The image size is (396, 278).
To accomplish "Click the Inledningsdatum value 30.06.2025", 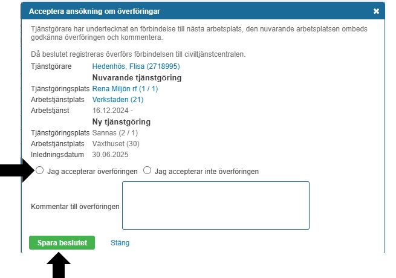I will [110, 154].
